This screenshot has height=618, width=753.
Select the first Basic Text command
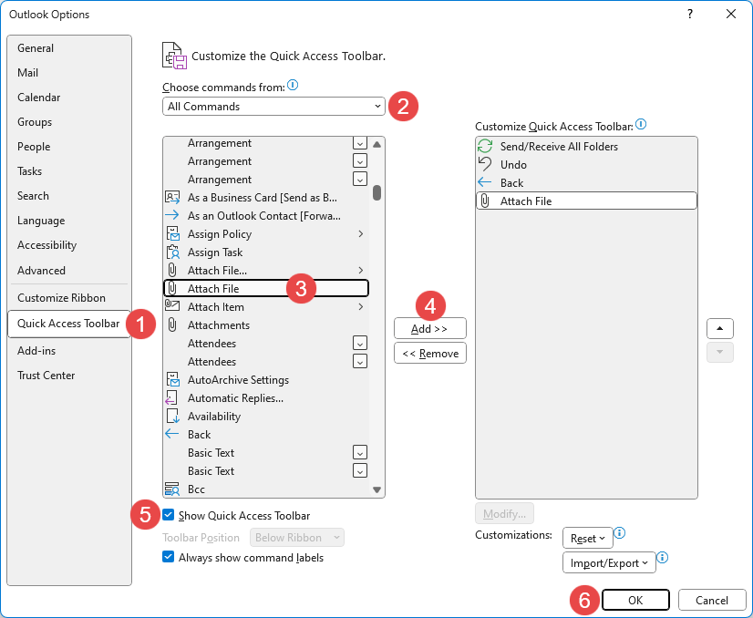[x=266, y=453]
